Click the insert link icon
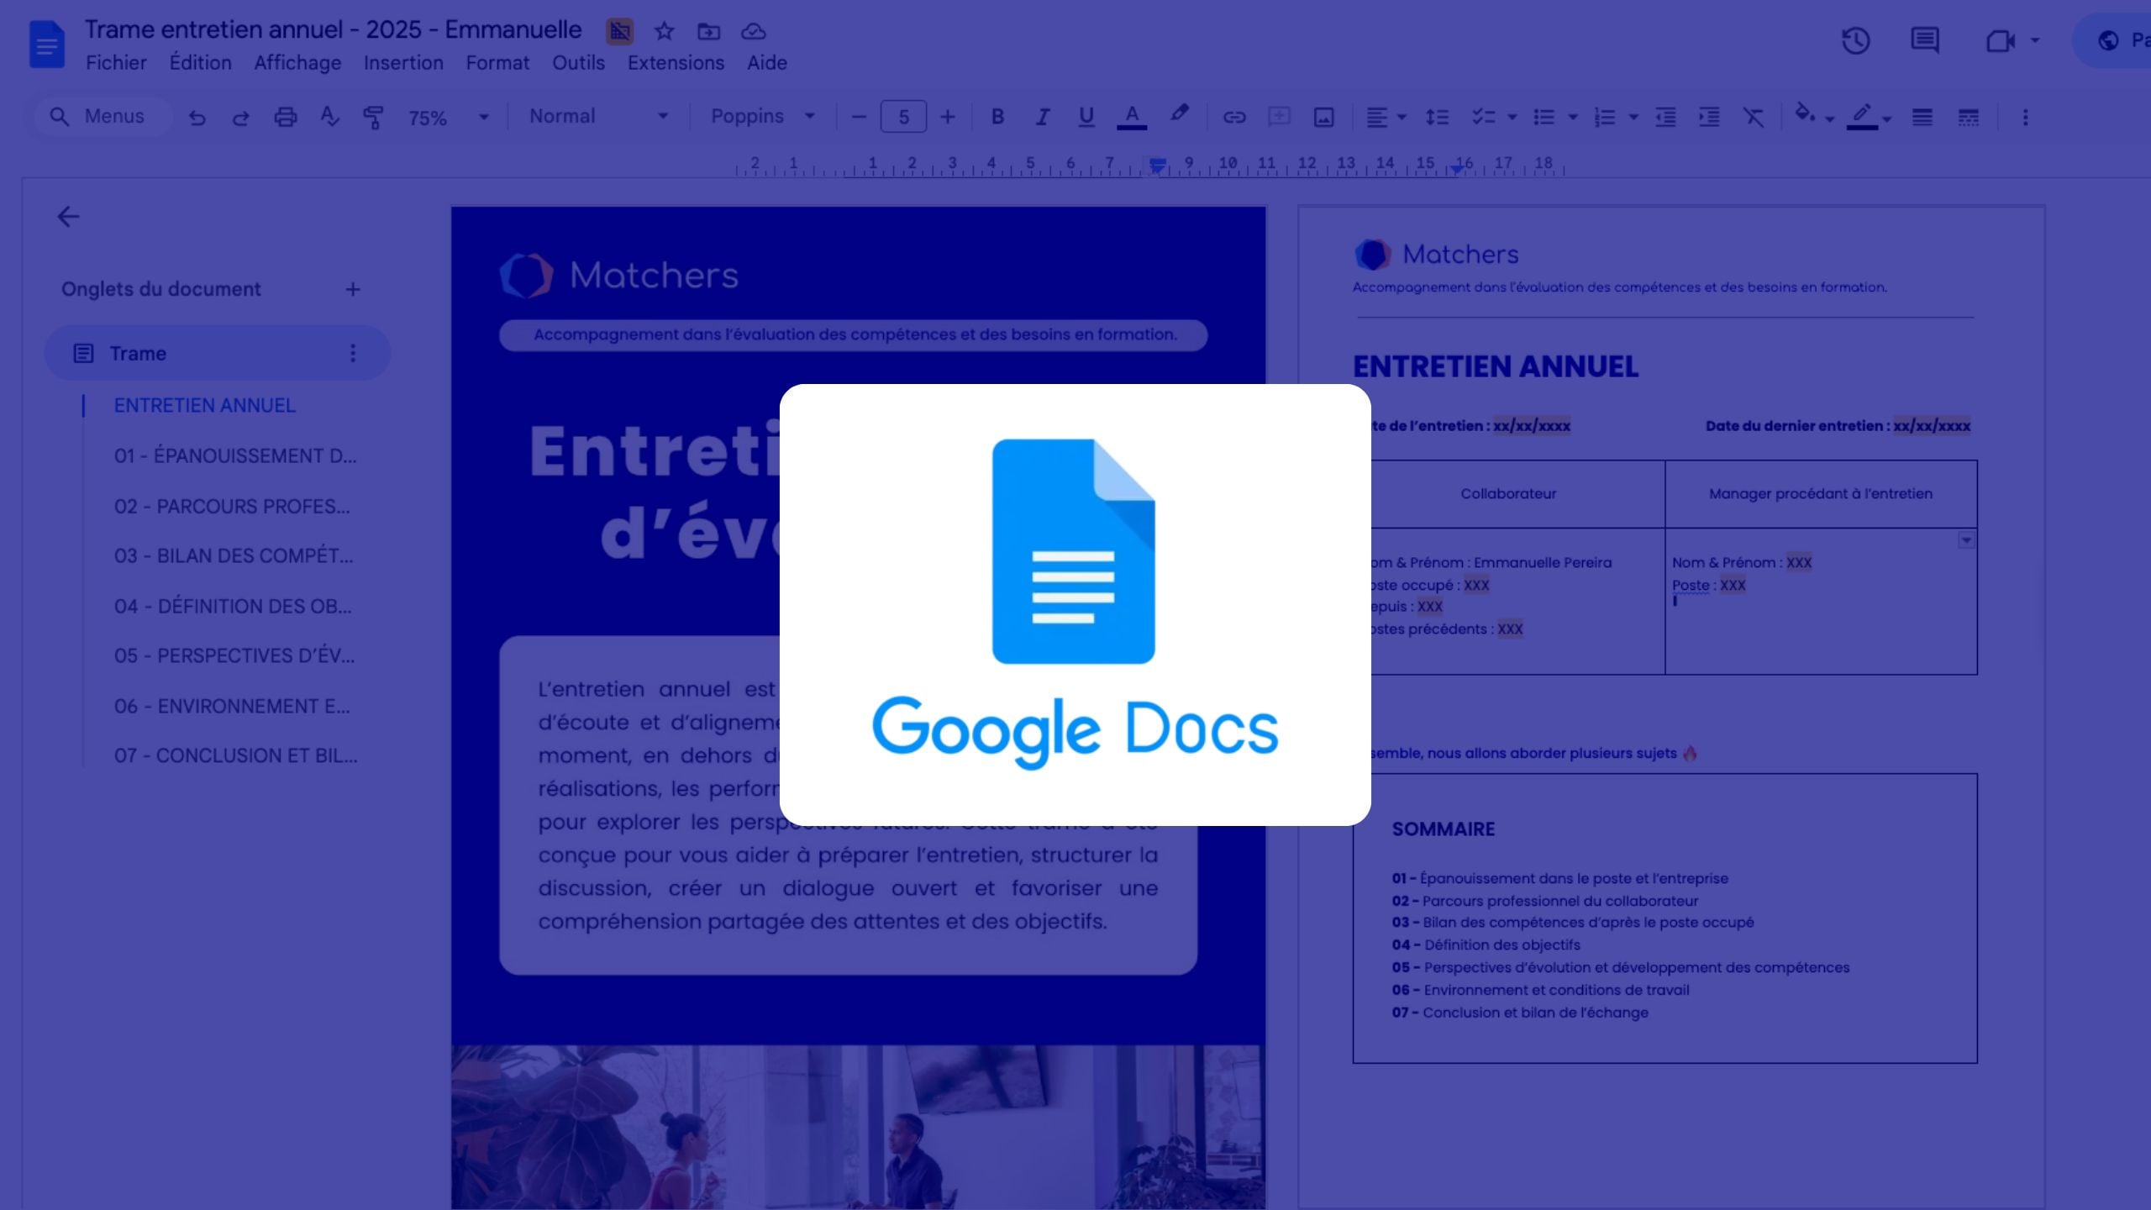The height and width of the screenshot is (1210, 2151). point(1233,117)
